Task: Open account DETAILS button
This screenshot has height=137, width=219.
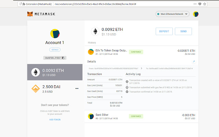Action: [x=55, y=50]
